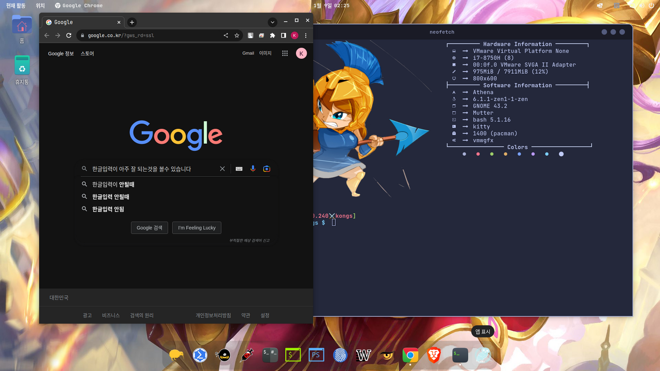Launch the W notebook app in dock
This screenshot has width=660, height=371.
point(364,355)
